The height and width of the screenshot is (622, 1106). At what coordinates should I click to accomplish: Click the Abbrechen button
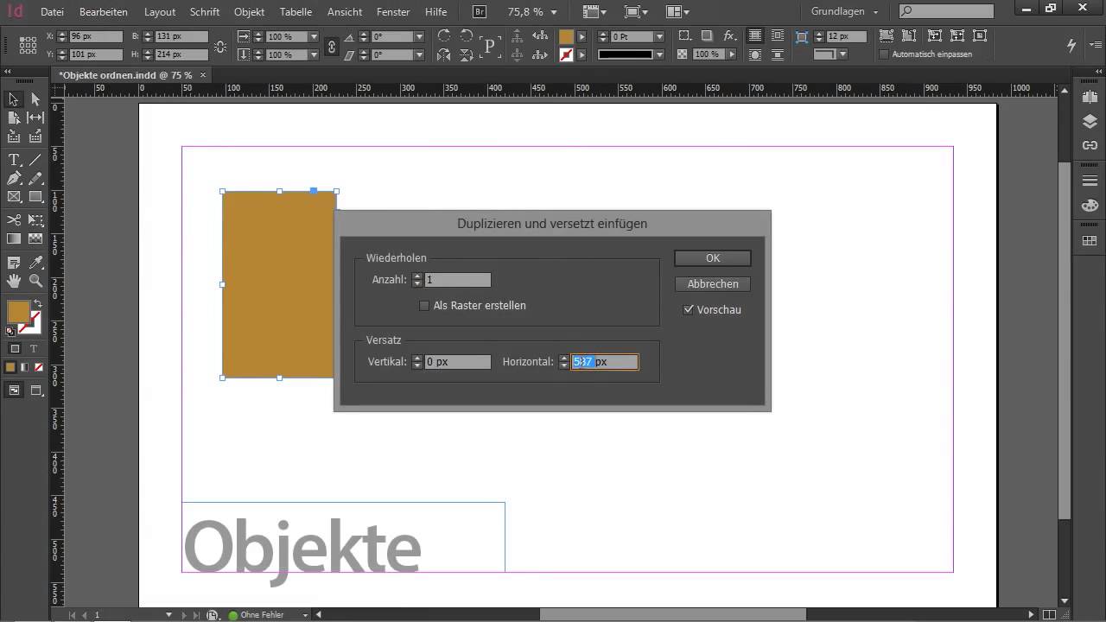tap(713, 284)
